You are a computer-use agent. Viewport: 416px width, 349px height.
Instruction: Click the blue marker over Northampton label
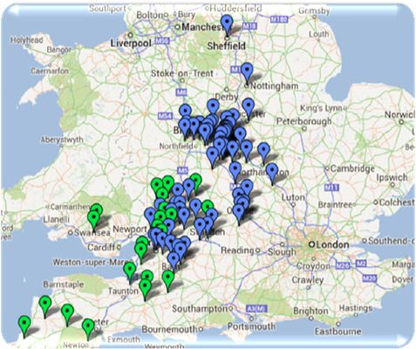point(272,174)
